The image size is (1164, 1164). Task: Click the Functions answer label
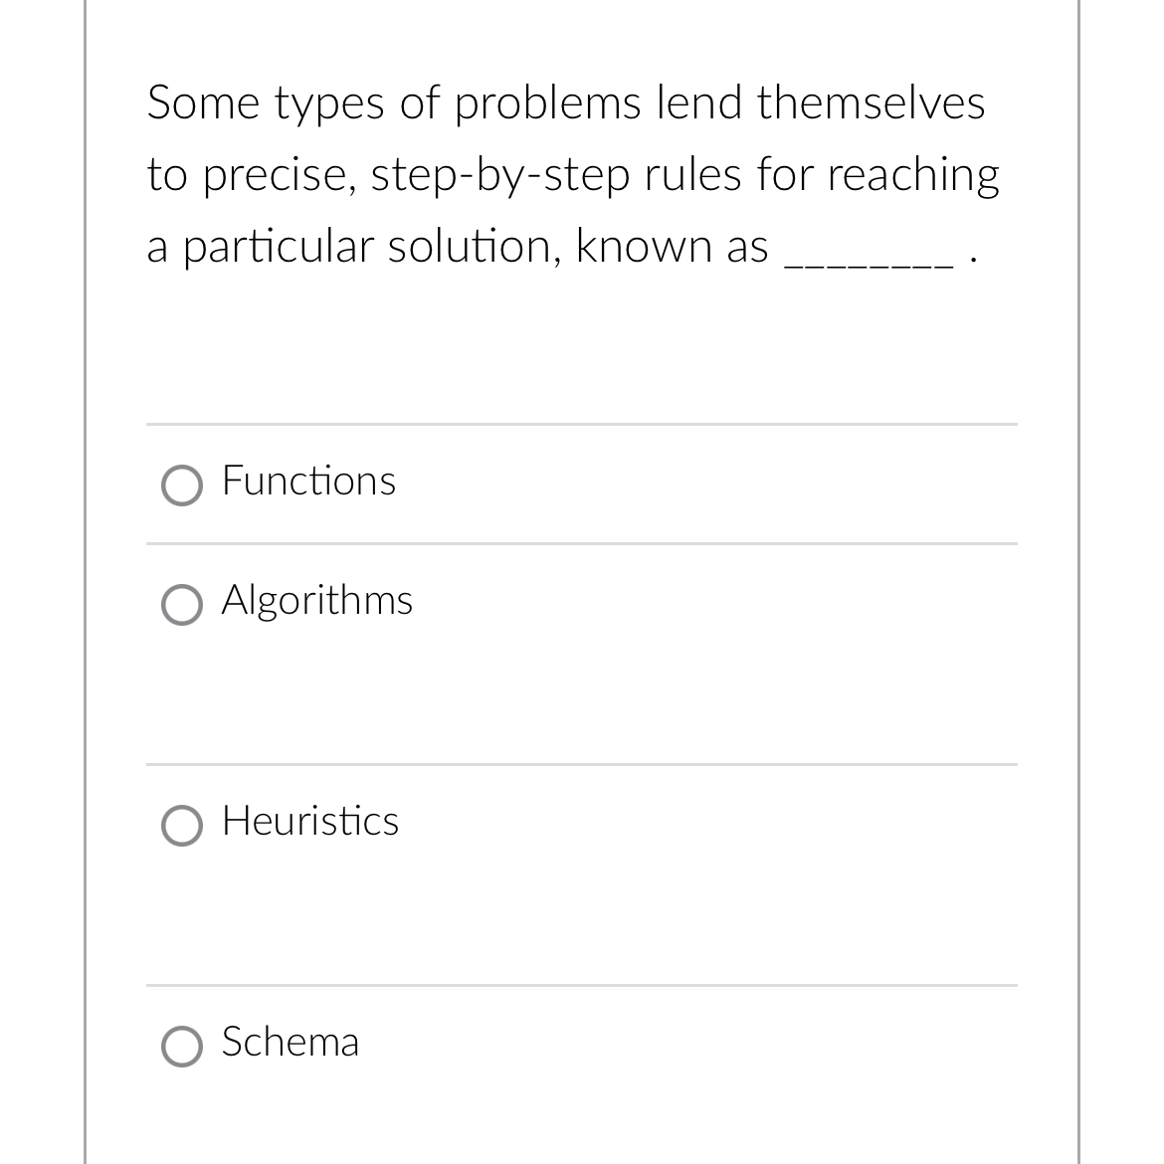point(308,482)
